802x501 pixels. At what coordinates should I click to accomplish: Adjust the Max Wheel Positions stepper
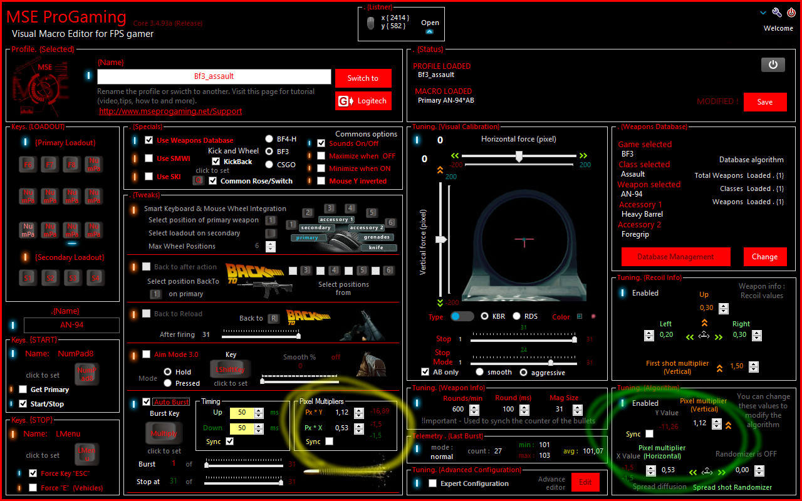(x=271, y=246)
